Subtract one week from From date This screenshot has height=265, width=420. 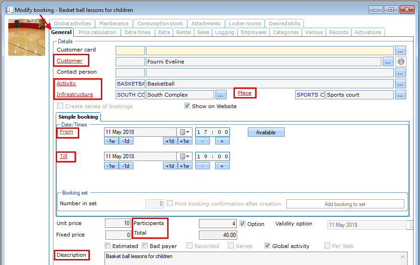click(x=111, y=141)
